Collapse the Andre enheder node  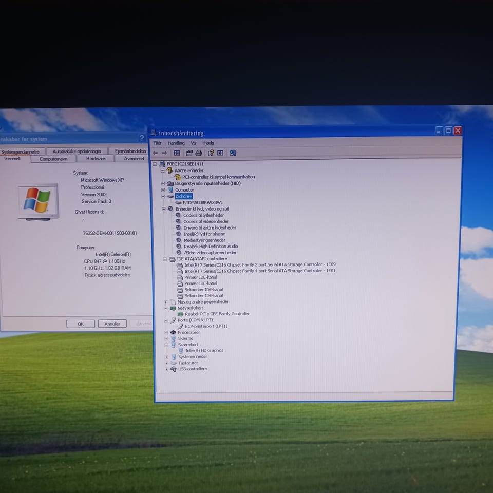click(x=163, y=170)
